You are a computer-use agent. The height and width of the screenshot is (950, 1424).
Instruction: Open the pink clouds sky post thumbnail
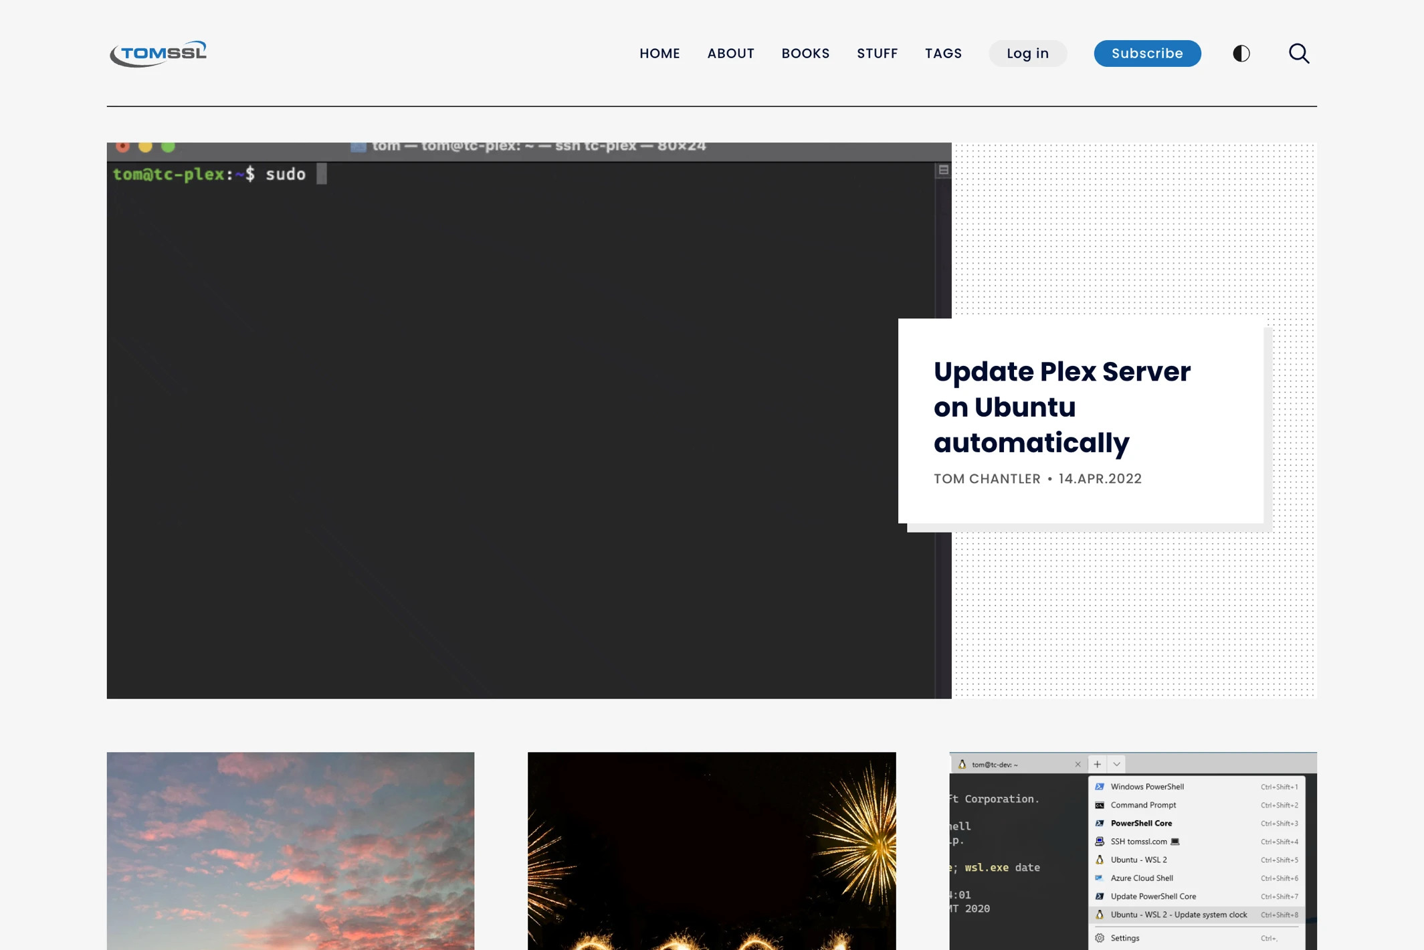[x=290, y=851]
